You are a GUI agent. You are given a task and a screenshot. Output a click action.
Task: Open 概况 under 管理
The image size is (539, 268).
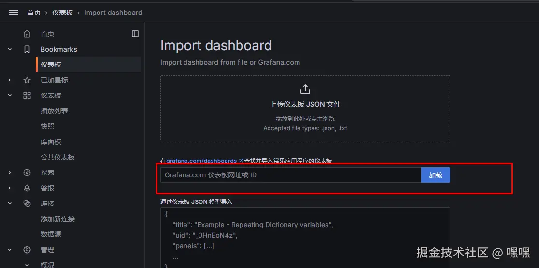click(x=47, y=265)
